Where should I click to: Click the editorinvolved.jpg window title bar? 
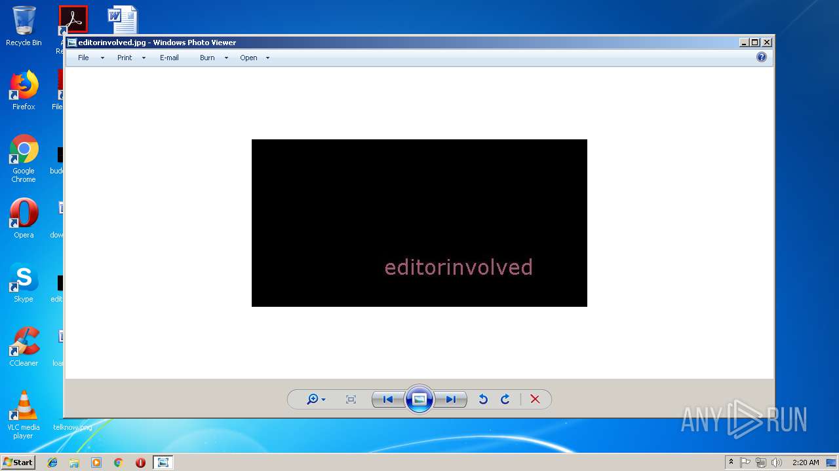419,43
